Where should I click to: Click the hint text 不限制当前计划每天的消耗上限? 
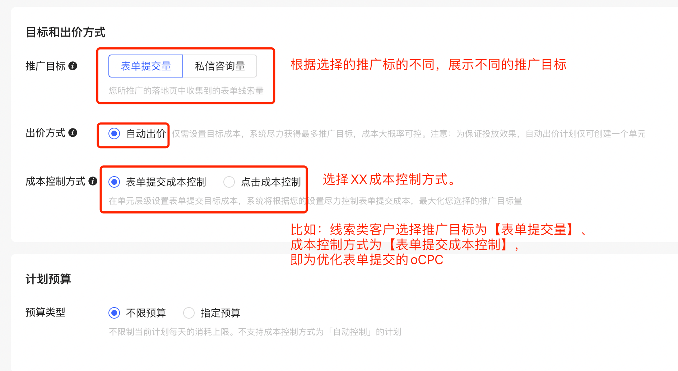[x=255, y=332]
